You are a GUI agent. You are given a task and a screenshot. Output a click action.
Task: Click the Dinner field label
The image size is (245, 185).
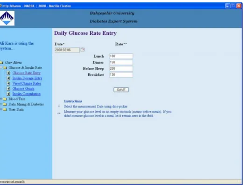(98, 62)
